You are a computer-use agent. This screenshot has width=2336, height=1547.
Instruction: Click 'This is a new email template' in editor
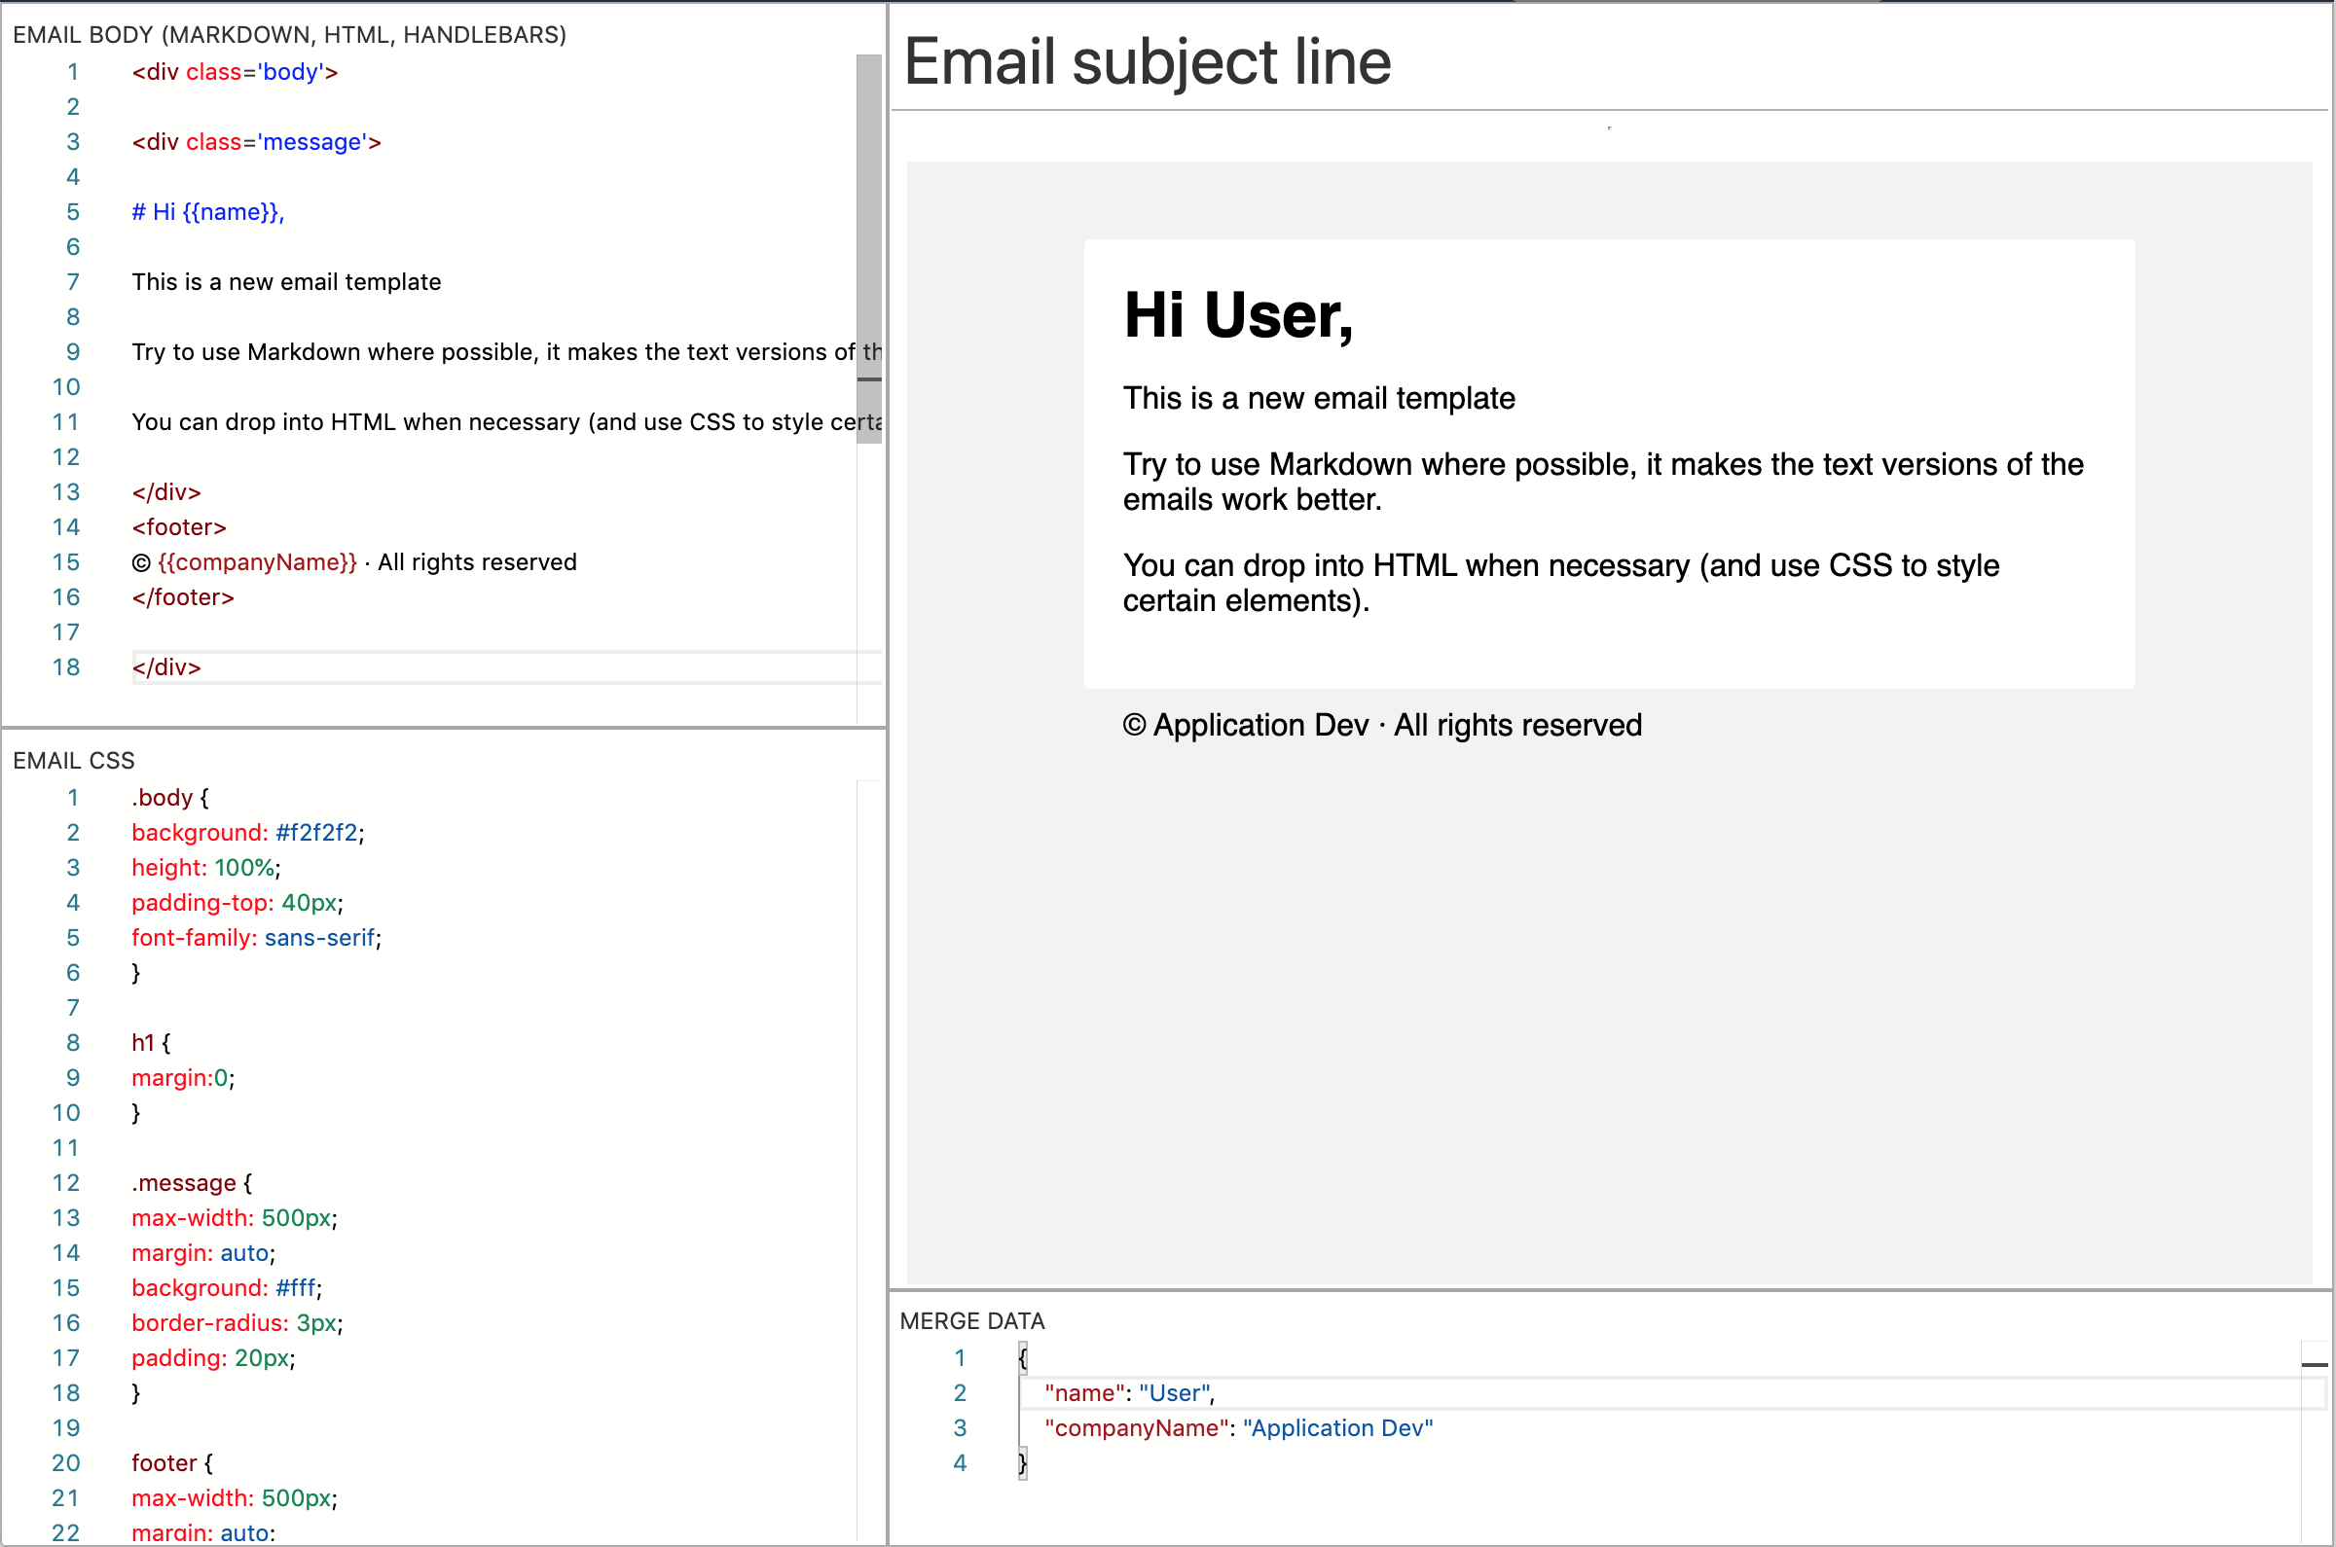pyautogui.click(x=286, y=282)
